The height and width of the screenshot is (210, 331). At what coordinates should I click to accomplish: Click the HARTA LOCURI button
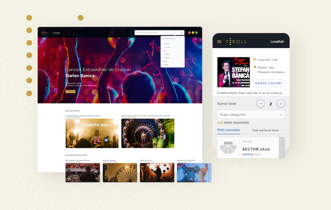tap(268, 83)
